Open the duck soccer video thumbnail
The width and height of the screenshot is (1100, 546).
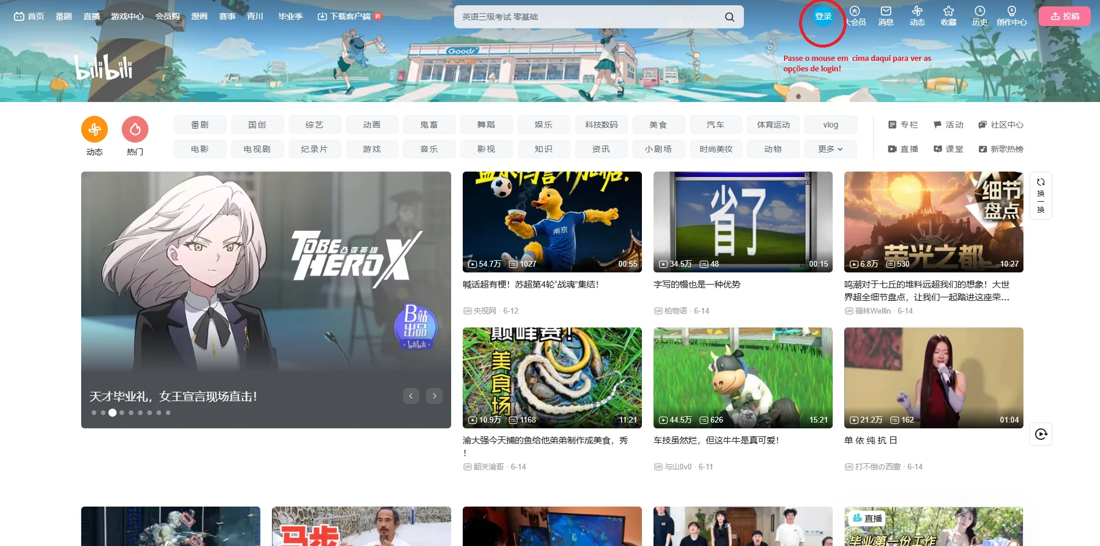552,221
